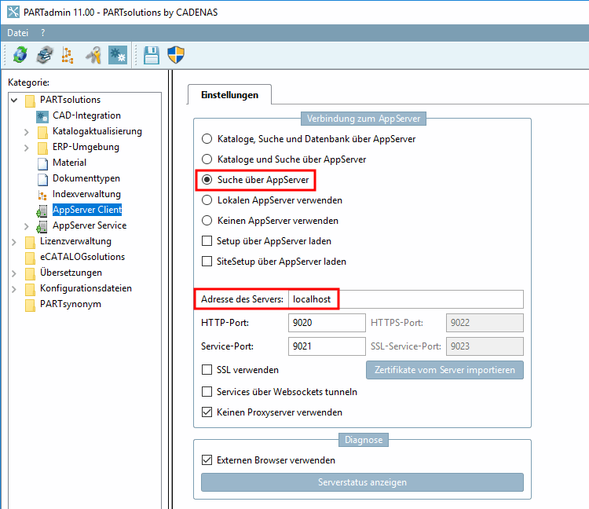Click the Konfigurationsdateien folder icon
This screenshot has height=509, width=589.
(30, 289)
